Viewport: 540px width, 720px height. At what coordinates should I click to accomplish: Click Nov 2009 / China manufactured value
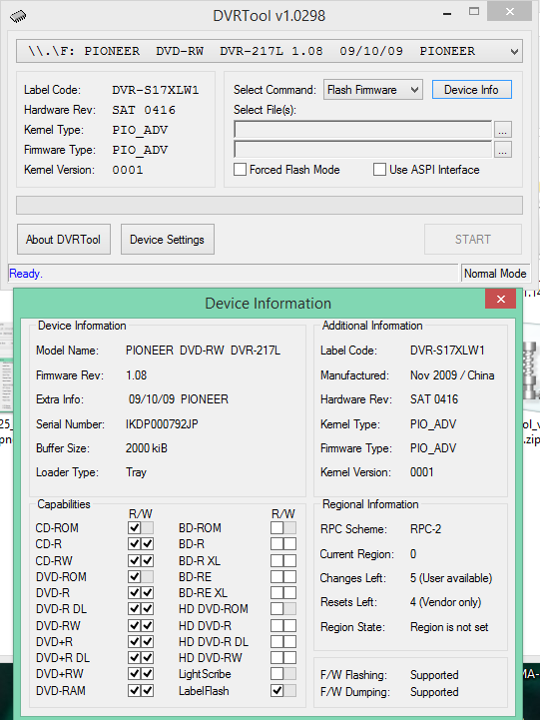click(452, 375)
